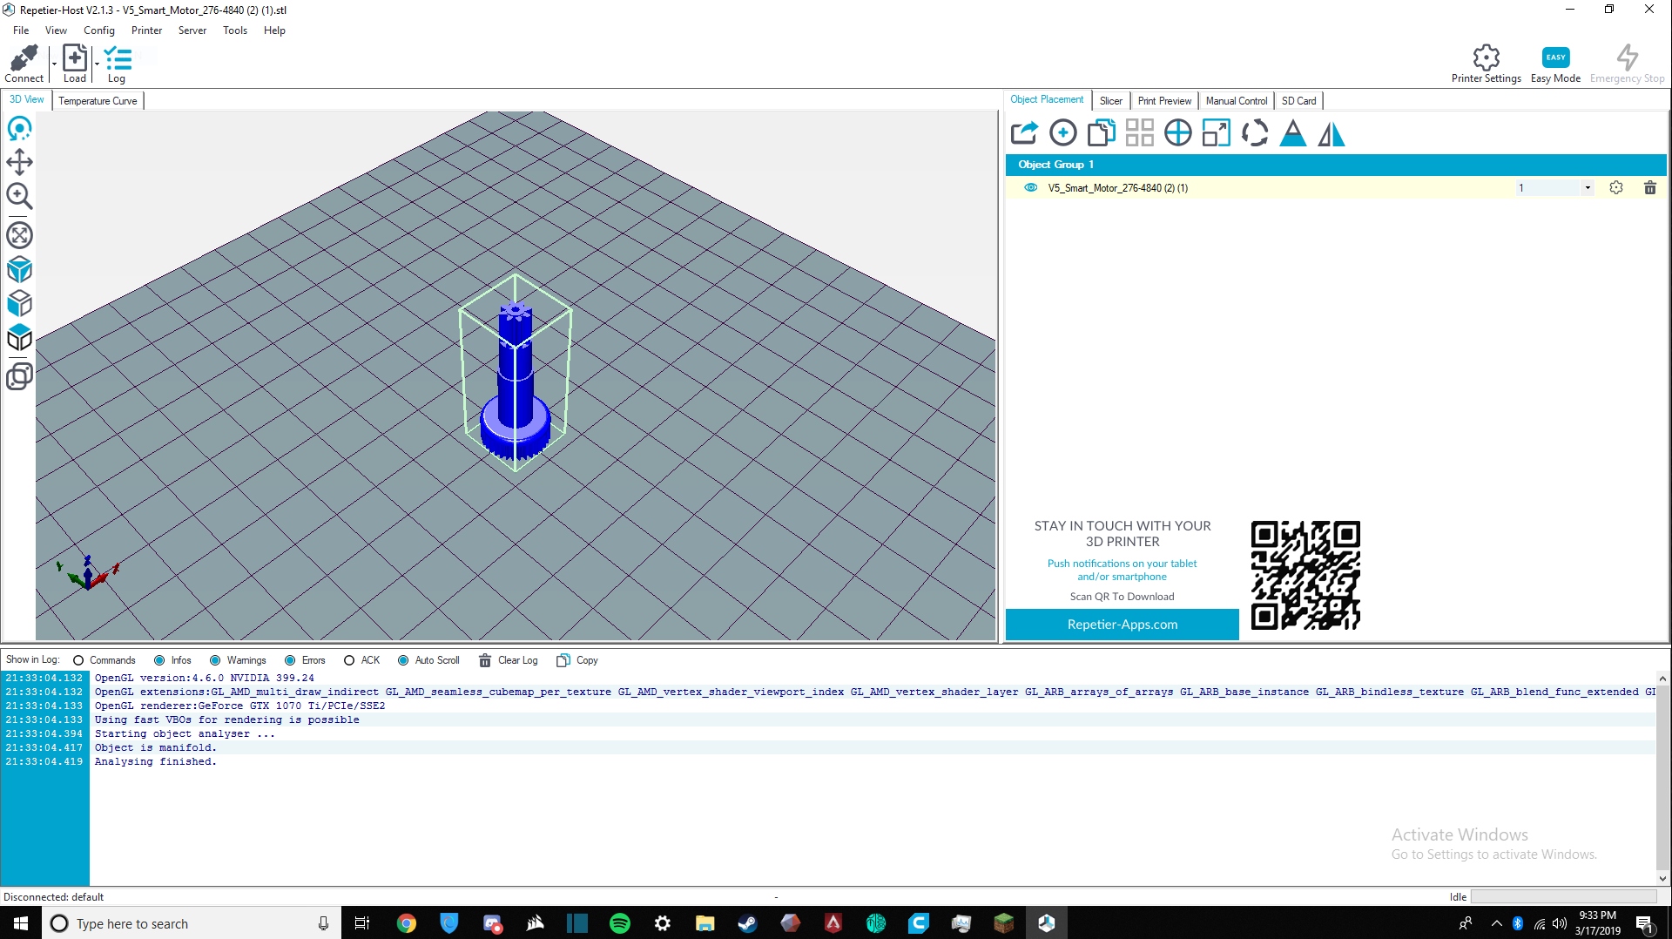Enable Commands in log filter

78,660
